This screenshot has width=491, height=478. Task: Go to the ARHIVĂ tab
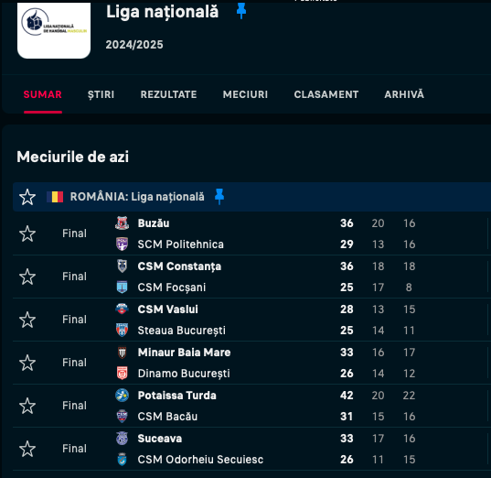[404, 94]
